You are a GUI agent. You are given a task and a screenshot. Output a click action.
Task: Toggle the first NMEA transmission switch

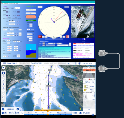(x=44, y=43)
